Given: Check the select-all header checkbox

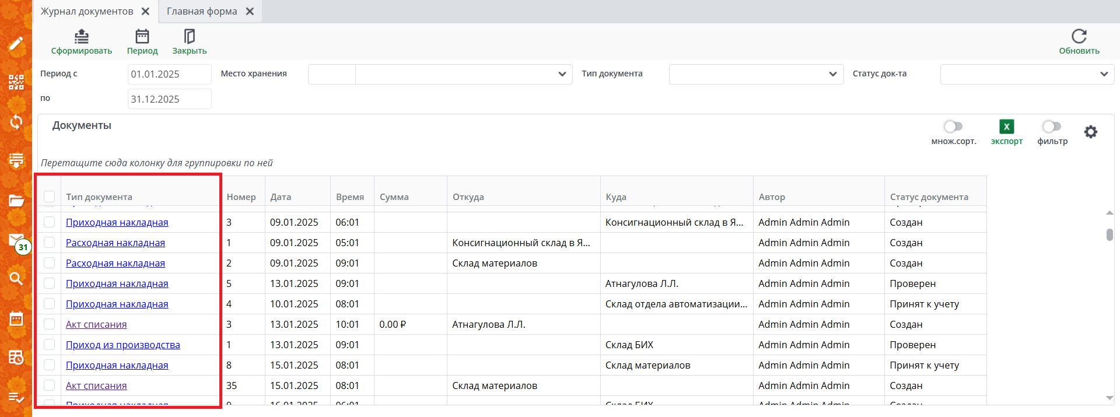Looking at the screenshot, I should (x=50, y=197).
